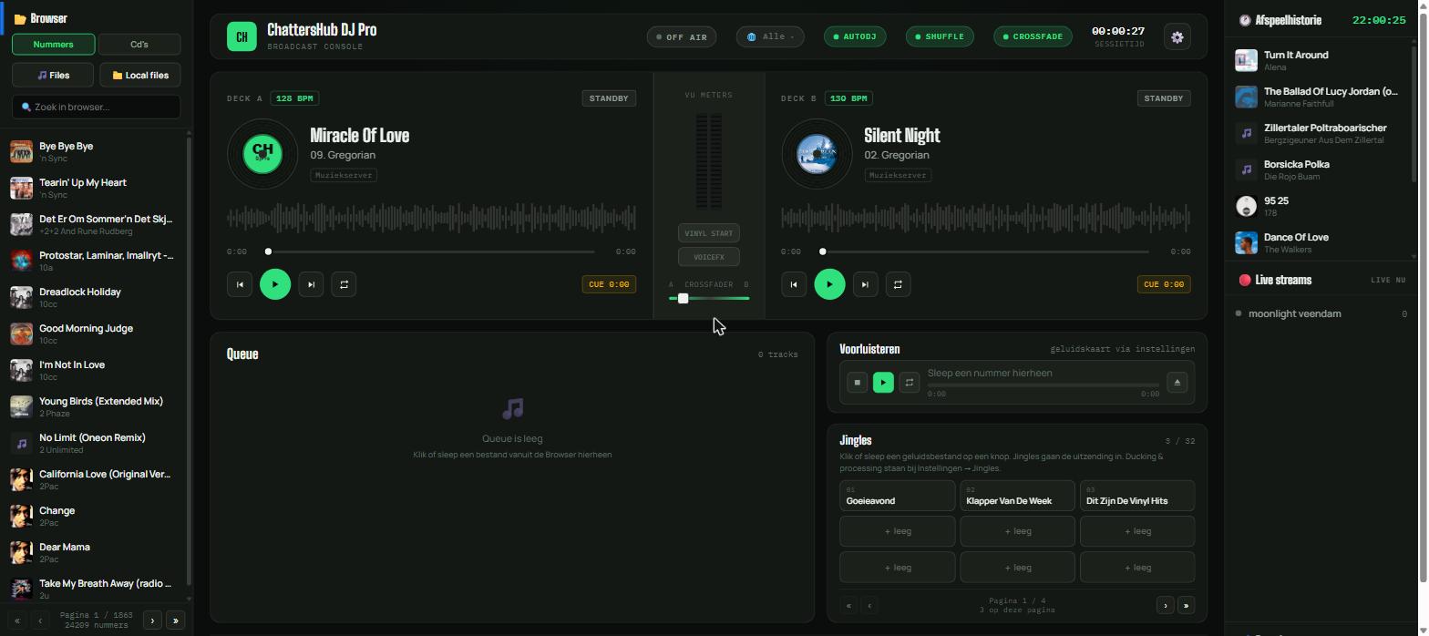
Task: Toggle the AUTODJ mode
Action: point(855,36)
